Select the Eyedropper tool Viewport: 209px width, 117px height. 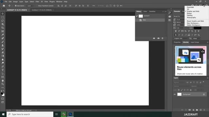pyautogui.click(x=3, y=35)
